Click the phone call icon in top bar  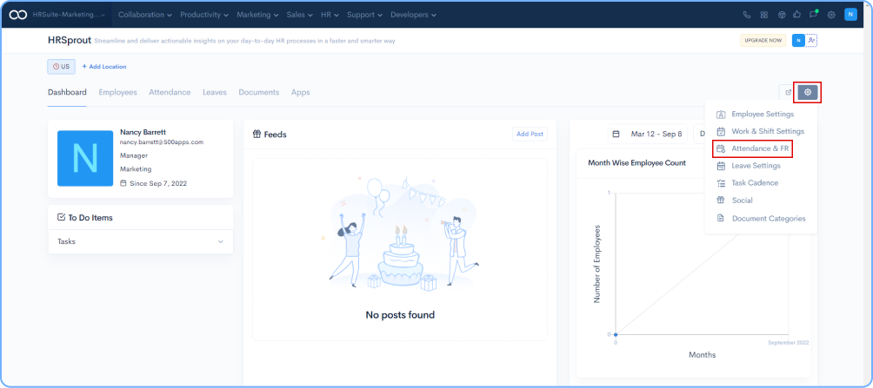[x=747, y=15]
